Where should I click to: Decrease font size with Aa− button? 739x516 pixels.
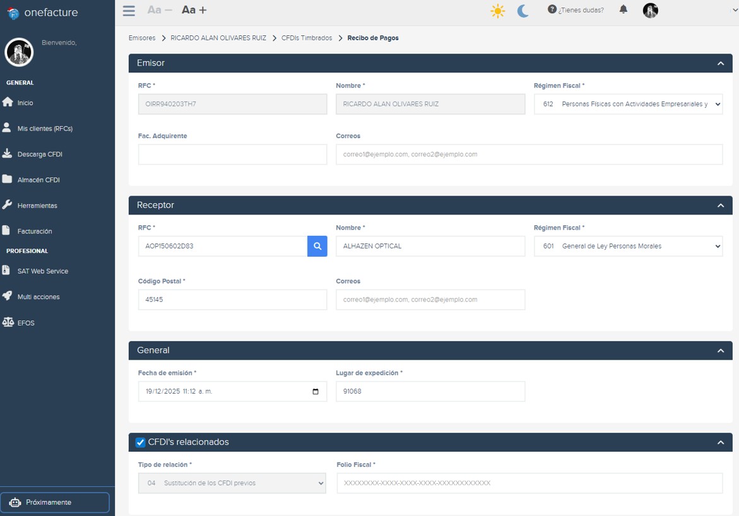159,10
